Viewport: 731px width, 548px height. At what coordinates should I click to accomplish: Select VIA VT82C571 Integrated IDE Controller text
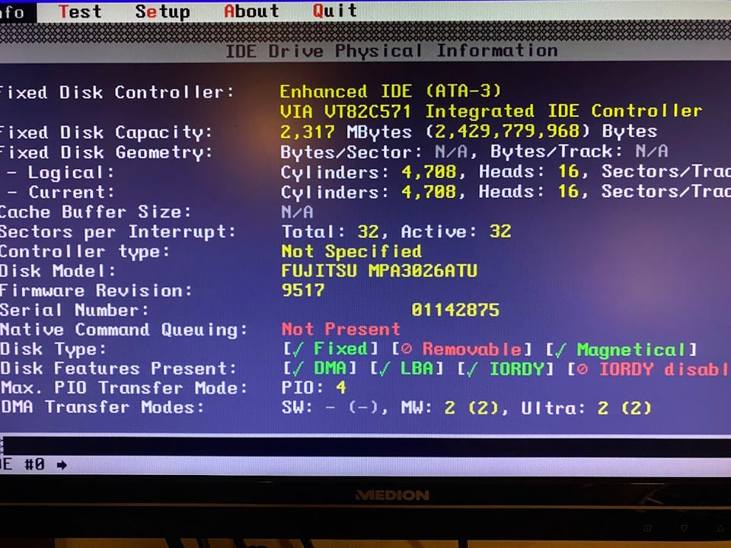pos(491,111)
